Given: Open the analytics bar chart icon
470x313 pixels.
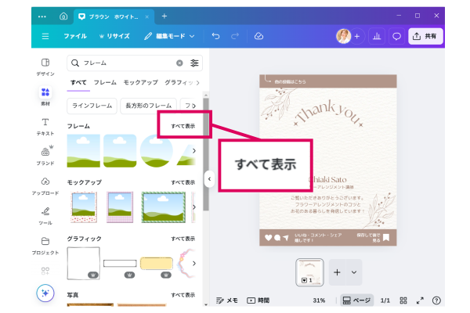Looking at the screenshot, I should click(376, 36).
